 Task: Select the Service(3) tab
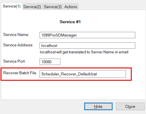pyautogui.click(x=53, y=7)
